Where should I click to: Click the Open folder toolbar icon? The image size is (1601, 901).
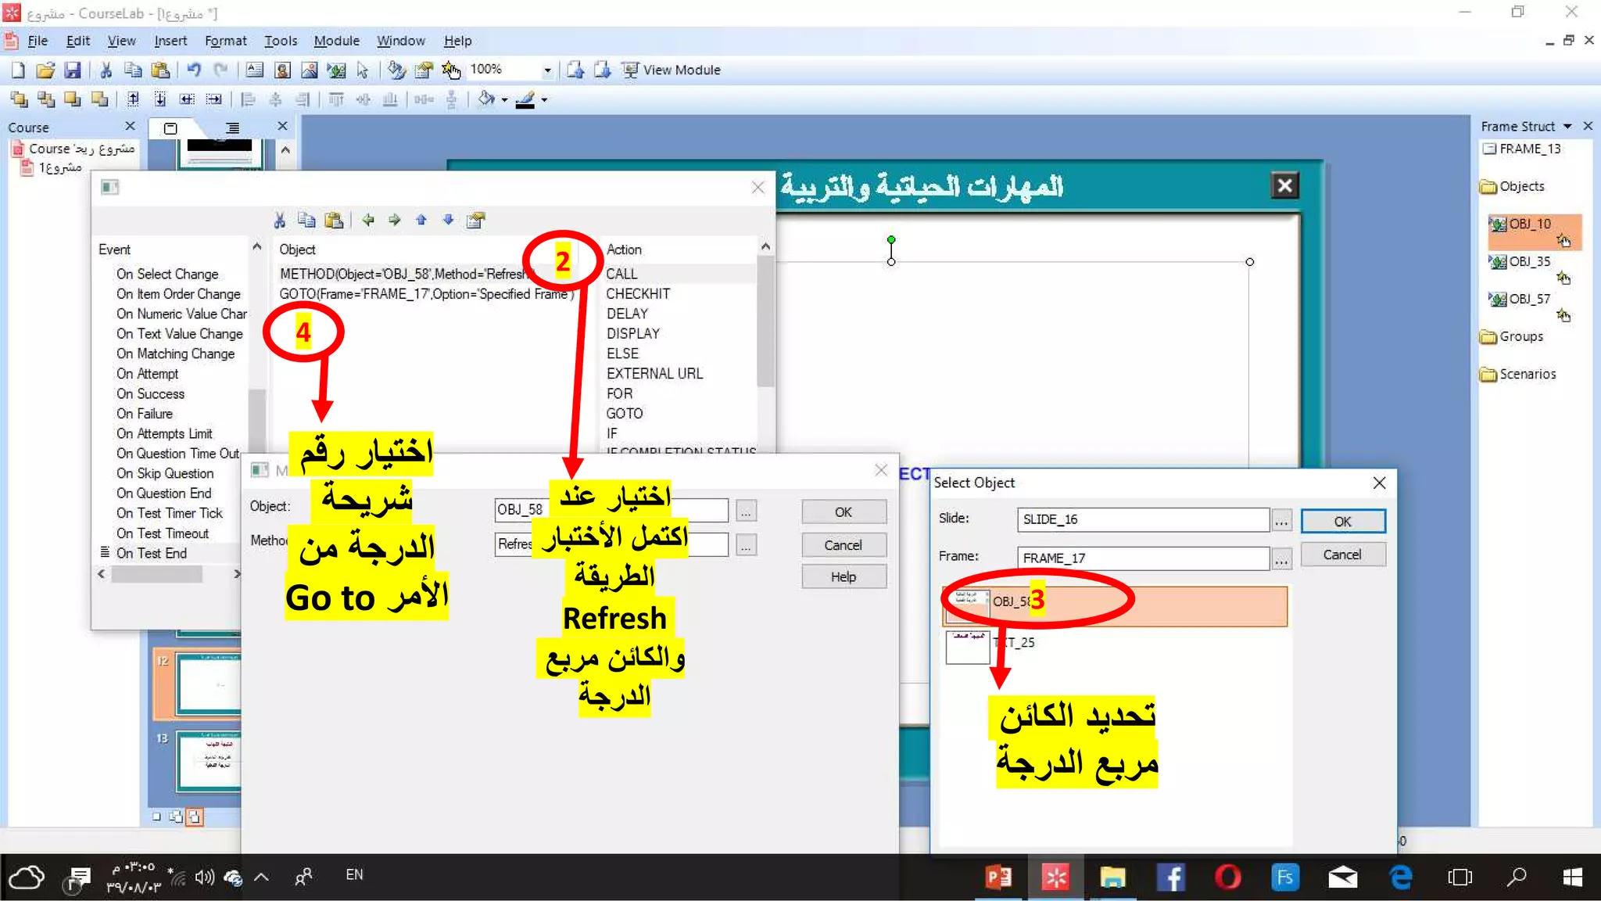click(x=45, y=70)
